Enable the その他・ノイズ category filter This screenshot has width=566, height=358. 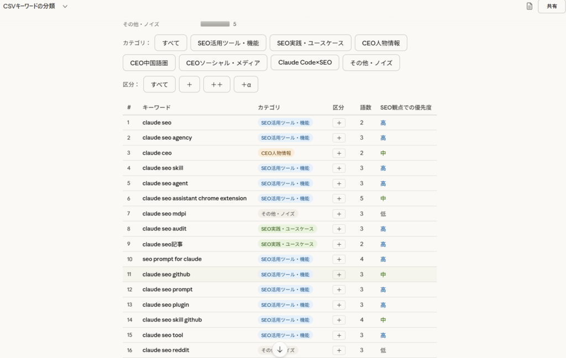pos(371,63)
